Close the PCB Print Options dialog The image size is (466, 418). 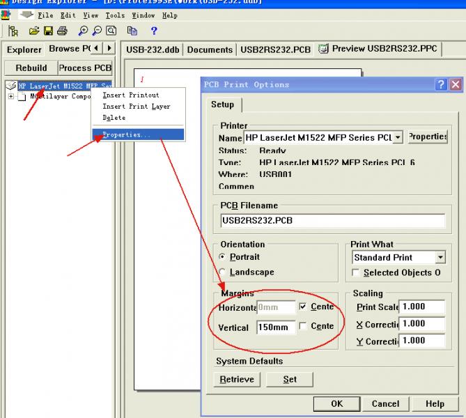(x=456, y=85)
